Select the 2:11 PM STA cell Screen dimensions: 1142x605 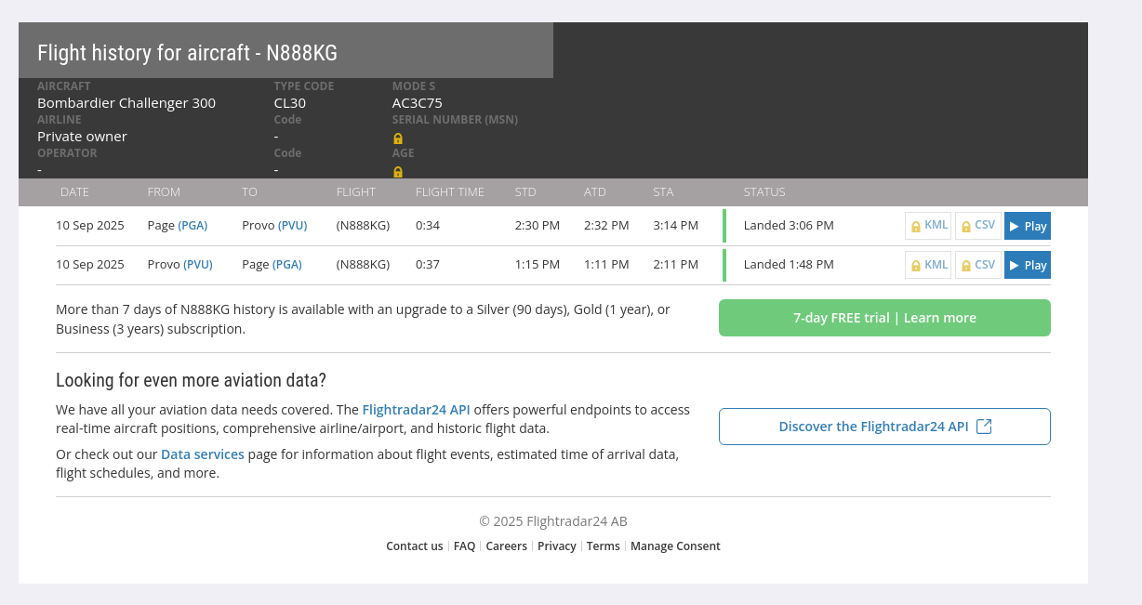click(x=675, y=264)
